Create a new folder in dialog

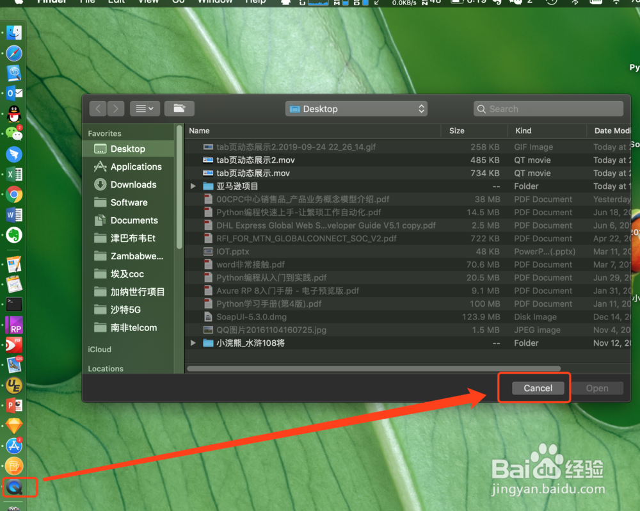[179, 109]
